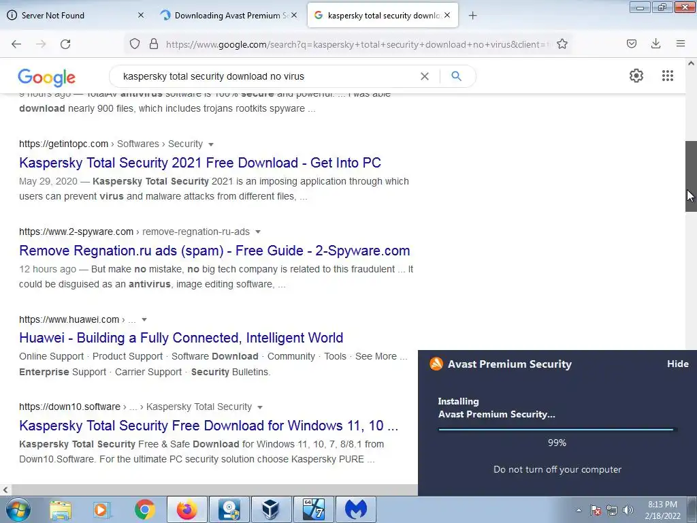Hide the Avast Premium Security popup
The width and height of the screenshot is (697, 523).
pyautogui.click(x=677, y=364)
